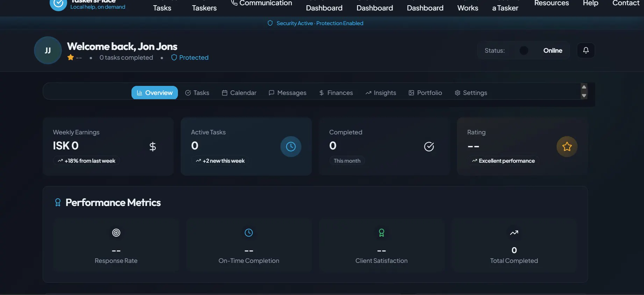Image resolution: width=644 pixels, height=295 pixels.
Task: Open Help in top navigation
Action: [591, 3]
